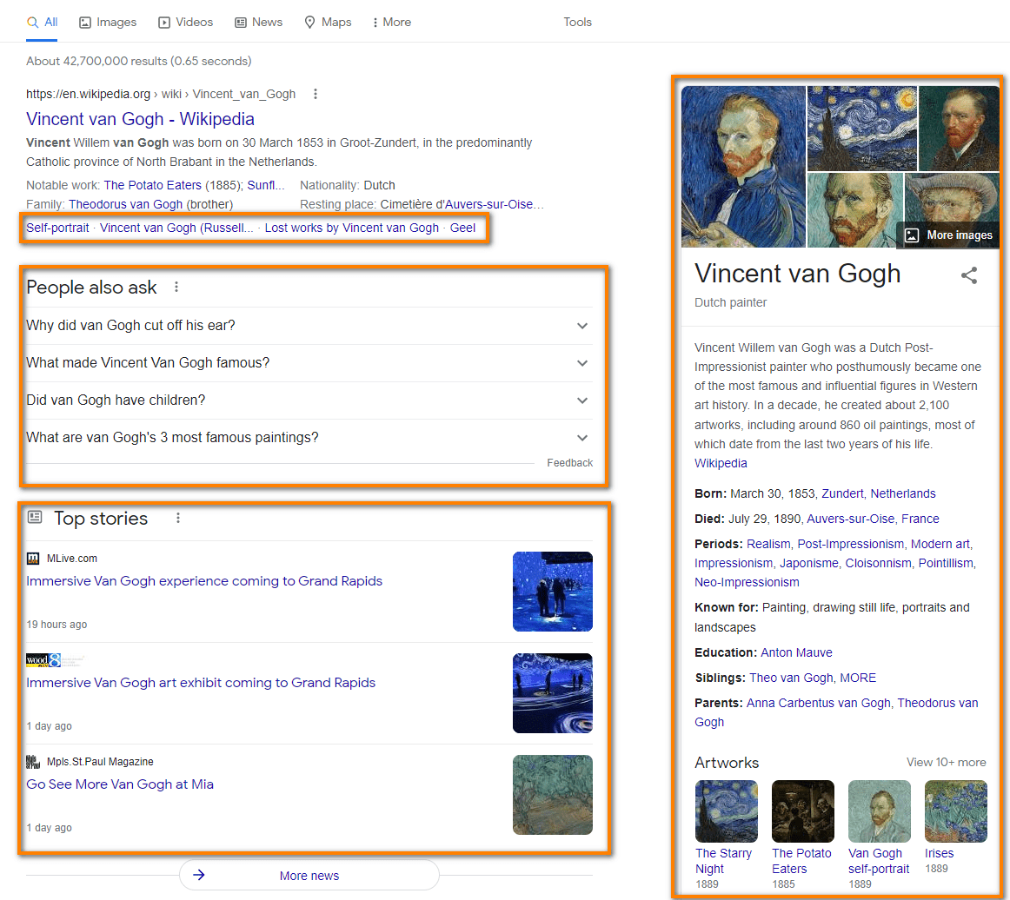Click the MLive.com publisher icon

pos(33,558)
